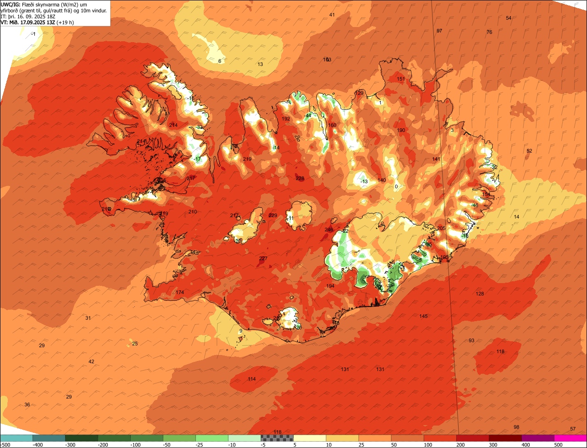Click the map value 151
The height and width of the screenshot is (448, 587).
point(401,79)
